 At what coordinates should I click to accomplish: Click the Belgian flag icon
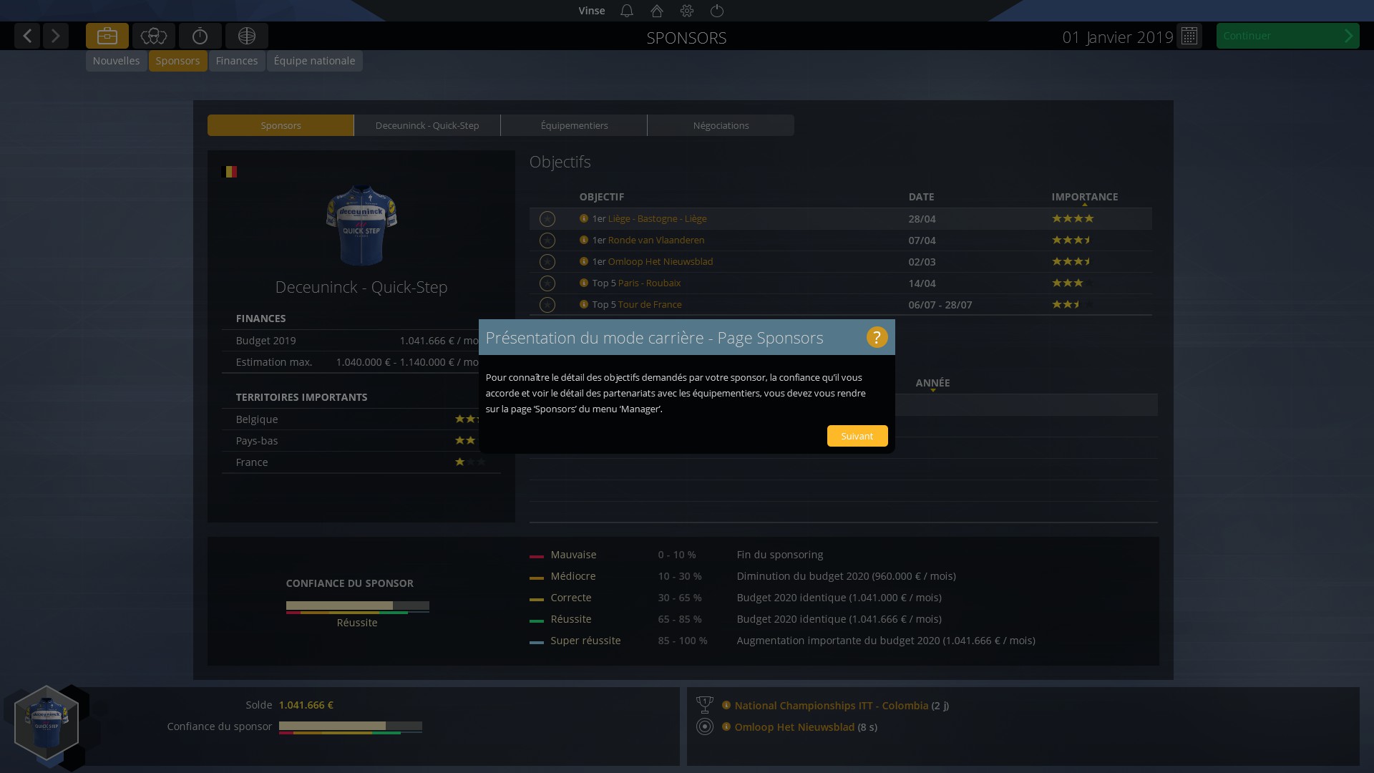click(229, 172)
